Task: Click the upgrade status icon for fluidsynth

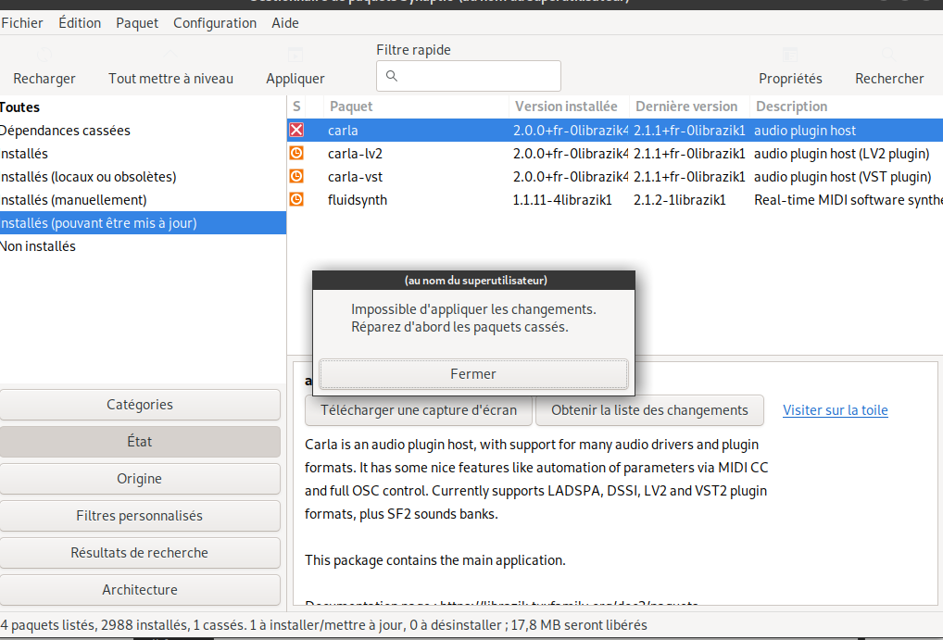Action: tap(296, 199)
